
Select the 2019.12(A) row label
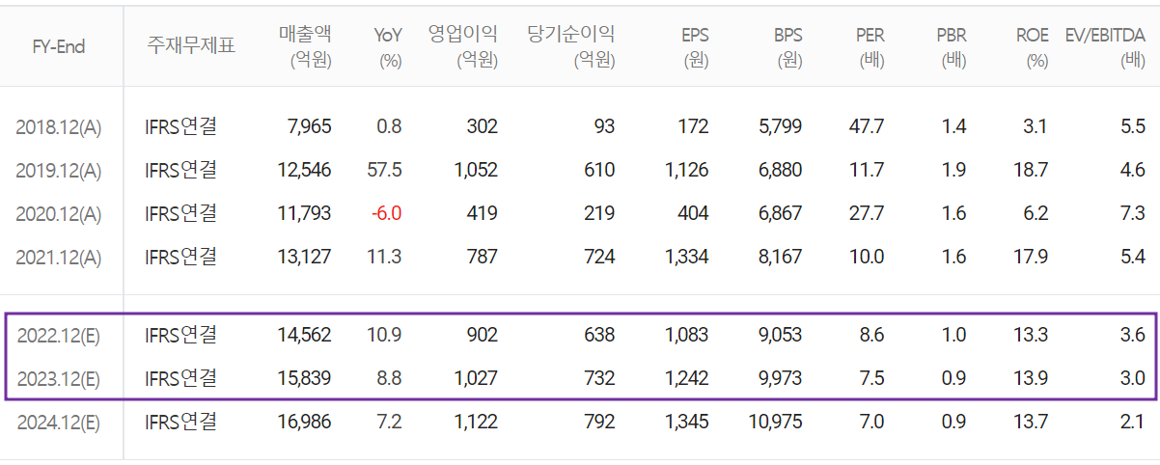[x=59, y=171]
